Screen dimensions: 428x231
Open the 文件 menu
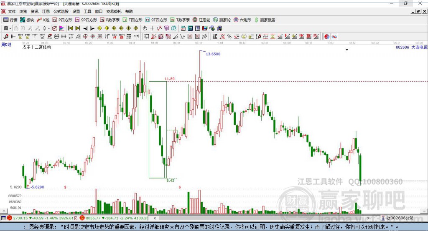(12, 11)
